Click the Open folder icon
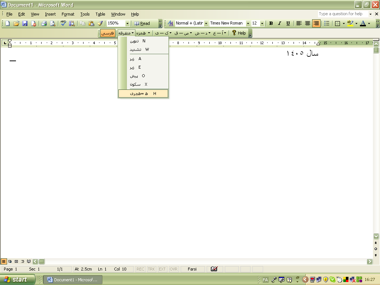The image size is (380, 285). click(16, 23)
